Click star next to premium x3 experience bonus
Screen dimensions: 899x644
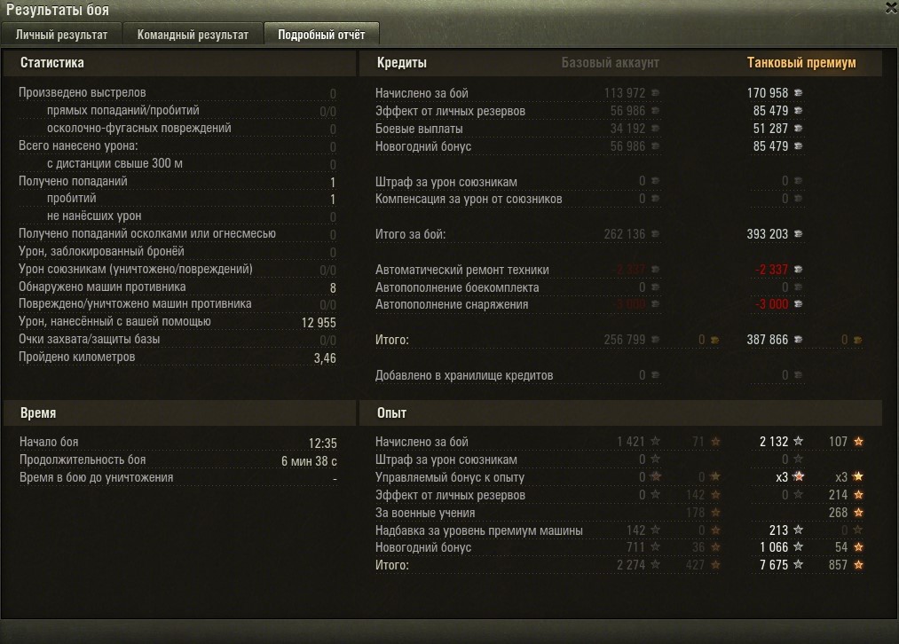[x=799, y=476]
